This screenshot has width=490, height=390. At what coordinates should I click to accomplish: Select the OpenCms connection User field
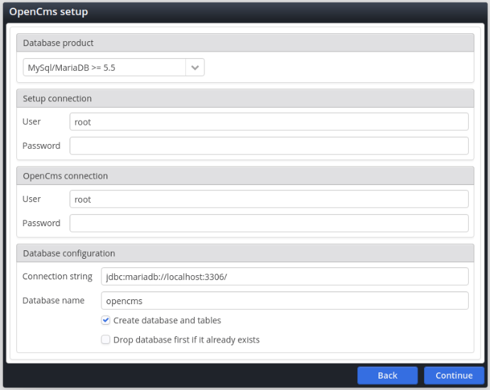[268, 199]
